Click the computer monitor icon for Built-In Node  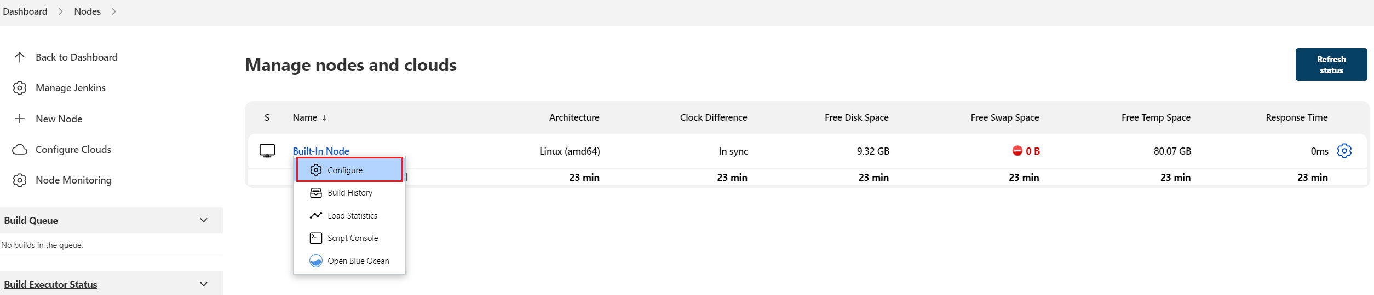tap(267, 151)
